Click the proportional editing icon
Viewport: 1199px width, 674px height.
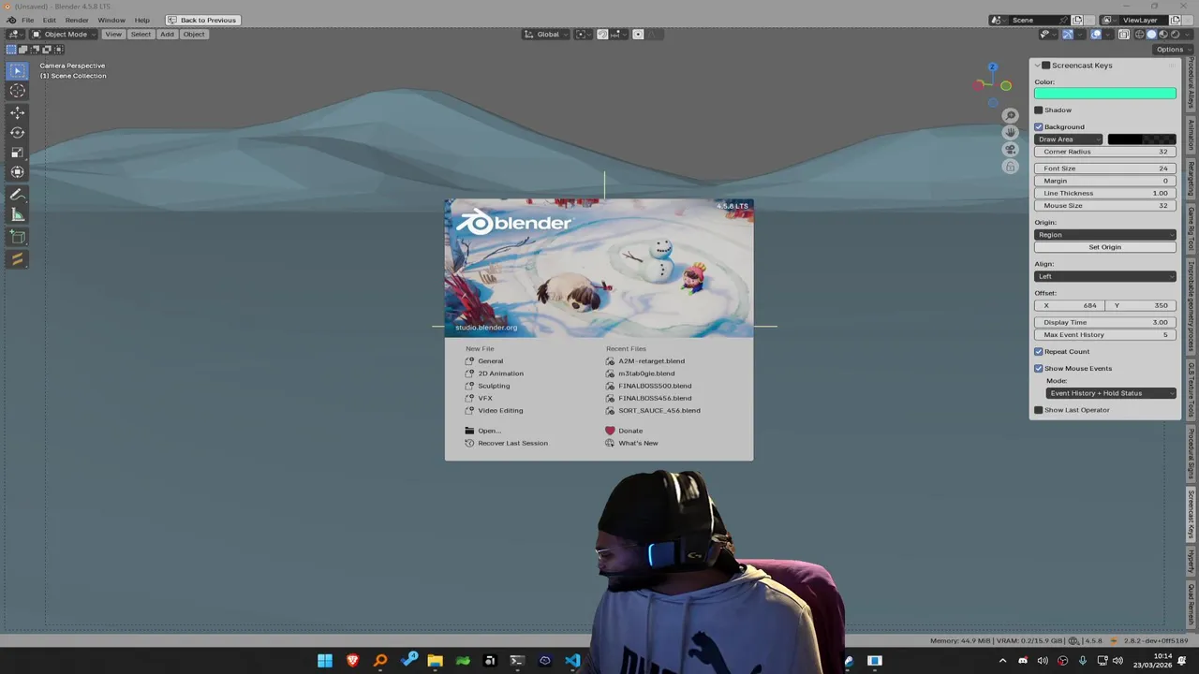(638, 35)
